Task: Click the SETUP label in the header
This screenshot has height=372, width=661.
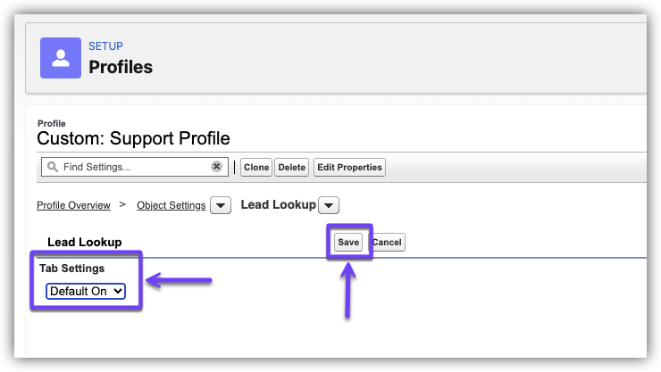Action: [x=105, y=46]
